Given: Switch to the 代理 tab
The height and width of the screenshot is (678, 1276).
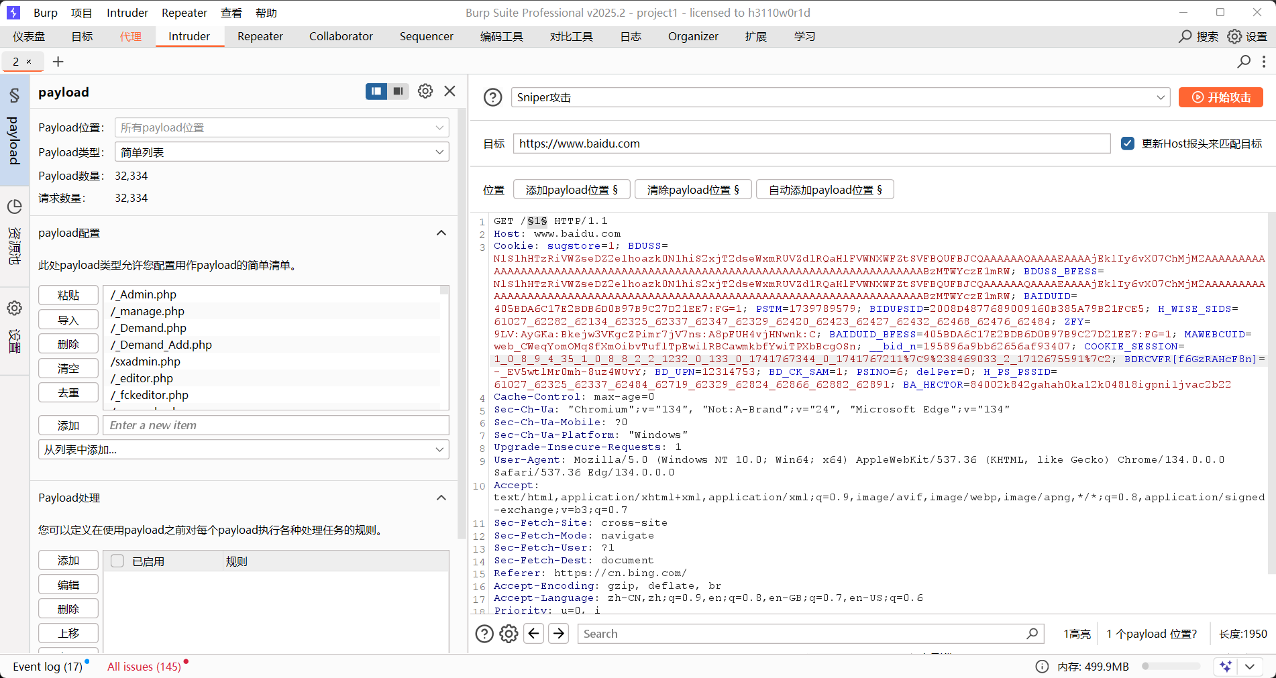Looking at the screenshot, I should (x=131, y=36).
